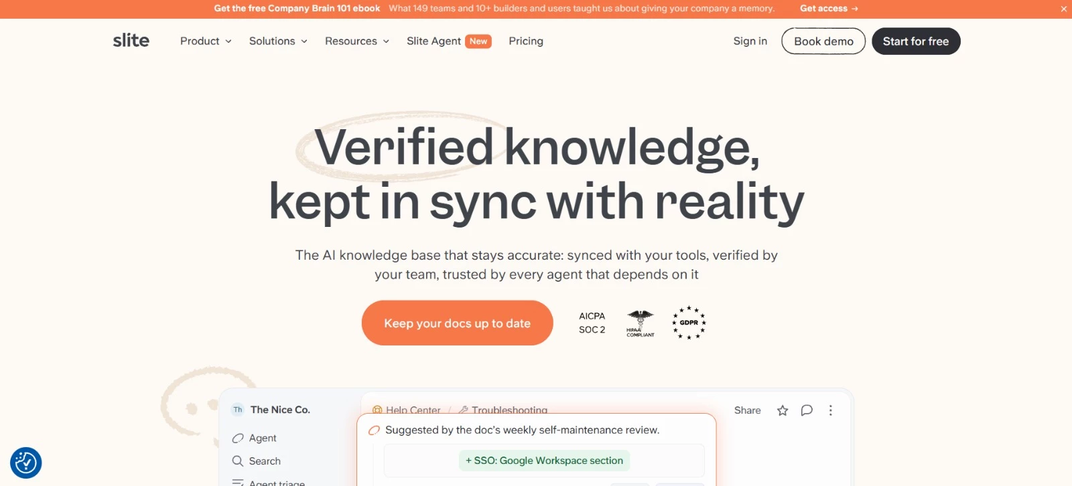Expand the Product dropdown menu

click(x=206, y=41)
